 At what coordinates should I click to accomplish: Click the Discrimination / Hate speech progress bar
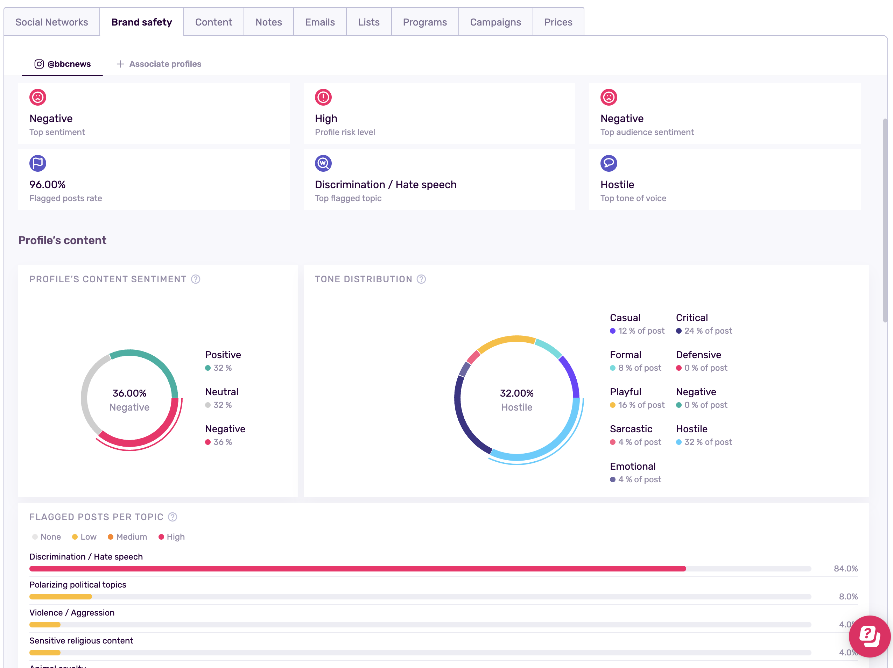(357, 569)
